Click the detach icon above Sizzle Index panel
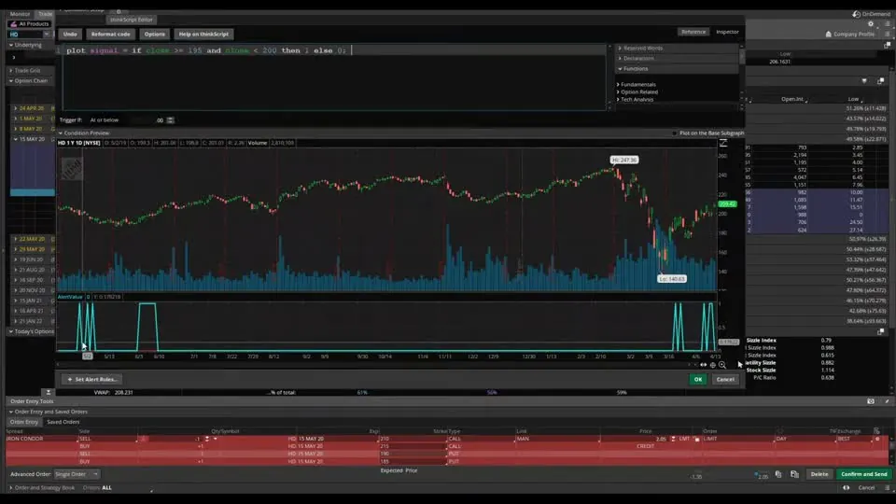The height and width of the screenshot is (504, 896). click(x=880, y=331)
